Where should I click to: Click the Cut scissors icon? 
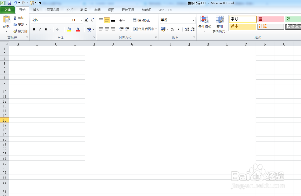coord(15,18)
